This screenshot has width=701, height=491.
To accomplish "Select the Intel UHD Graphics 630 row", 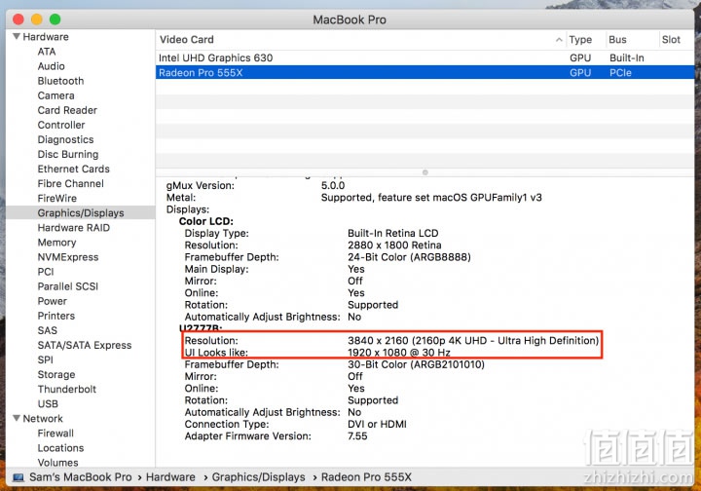I will pyautogui.click(x=424, y=57).
